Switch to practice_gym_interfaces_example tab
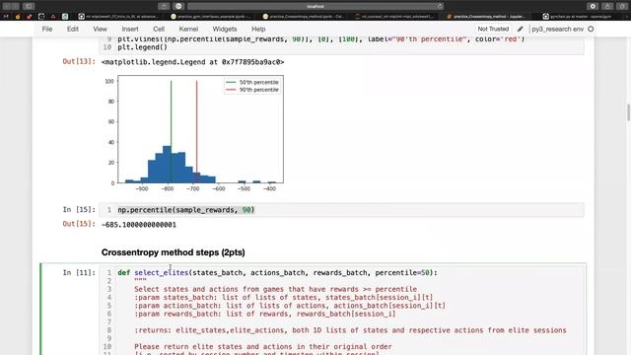 click(x=211, y=17)
